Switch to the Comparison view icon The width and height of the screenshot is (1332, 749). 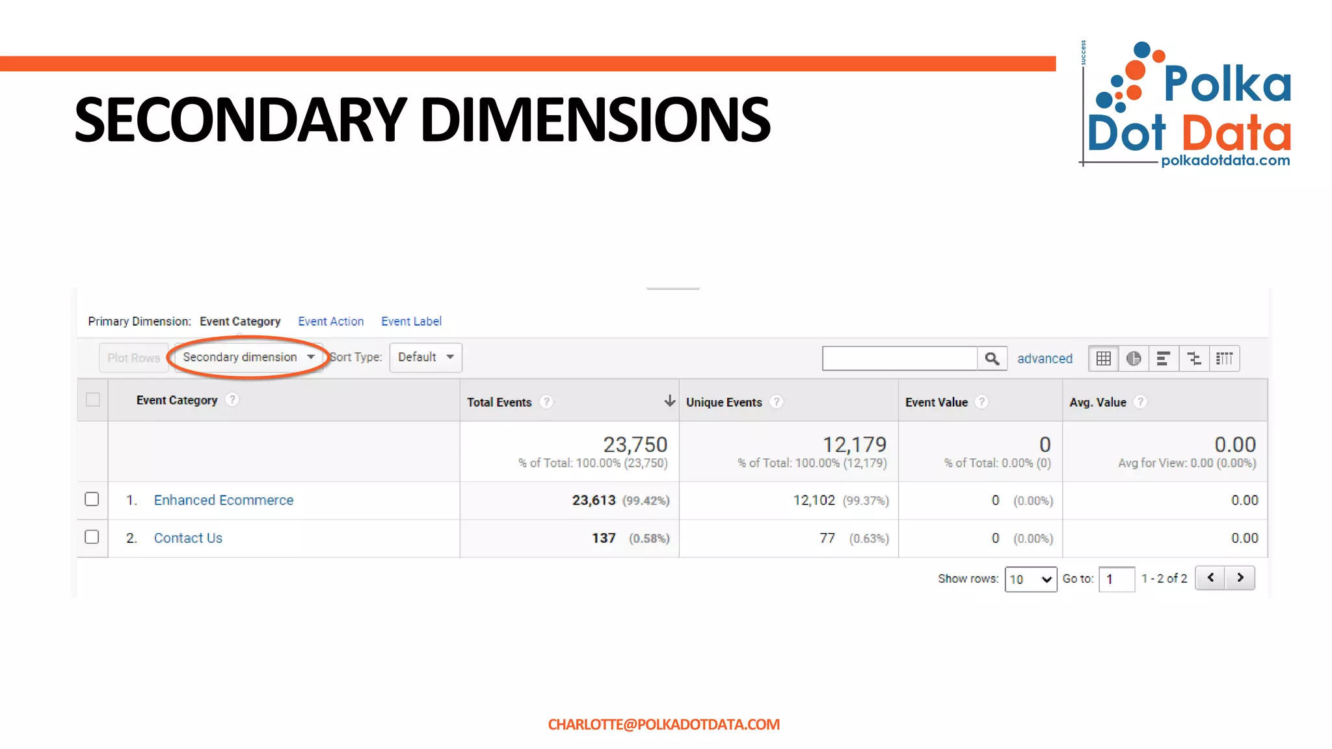pos(1194,358)
